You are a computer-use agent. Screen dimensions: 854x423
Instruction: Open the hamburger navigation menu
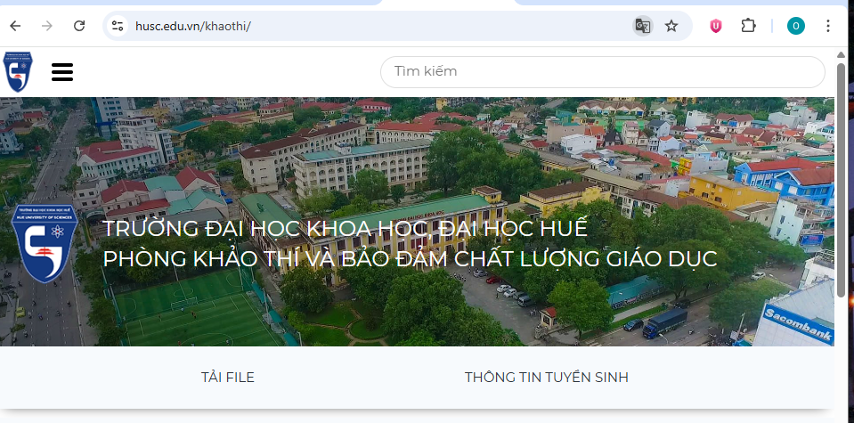click(62, 72)
